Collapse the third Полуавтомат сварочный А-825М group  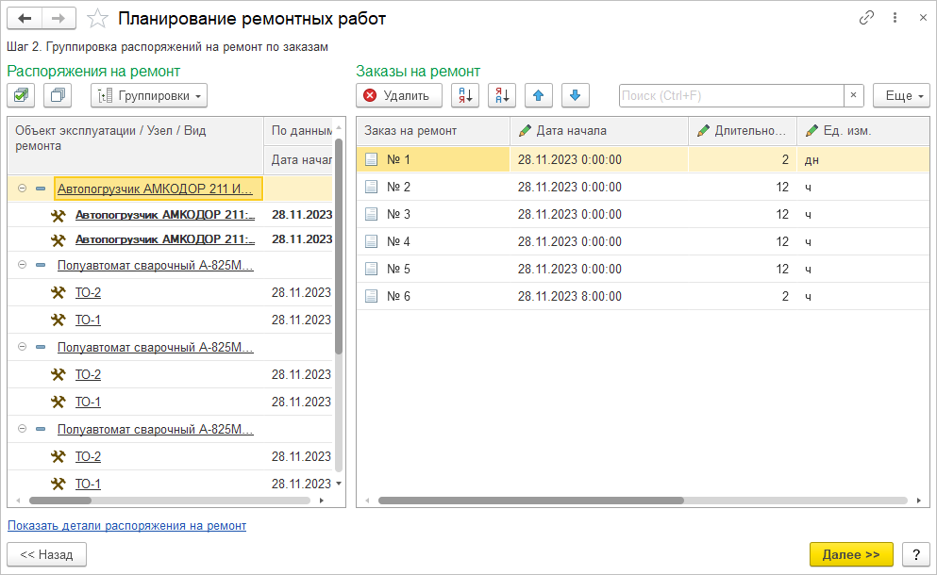[x=22, y=429]
